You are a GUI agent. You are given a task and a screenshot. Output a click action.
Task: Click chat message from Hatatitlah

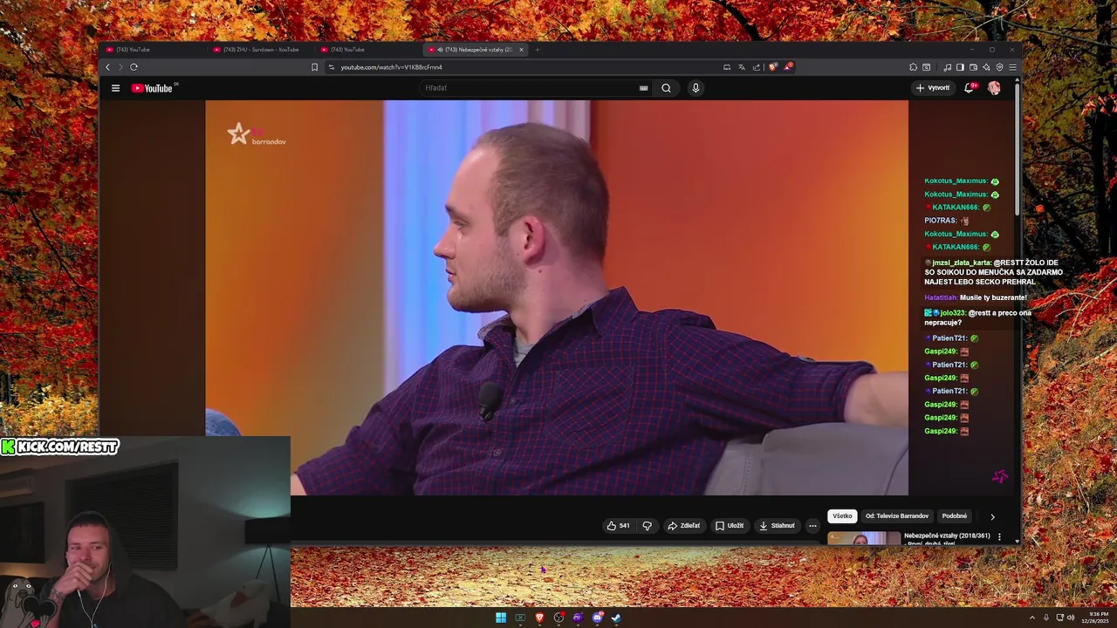pos(976,297)
